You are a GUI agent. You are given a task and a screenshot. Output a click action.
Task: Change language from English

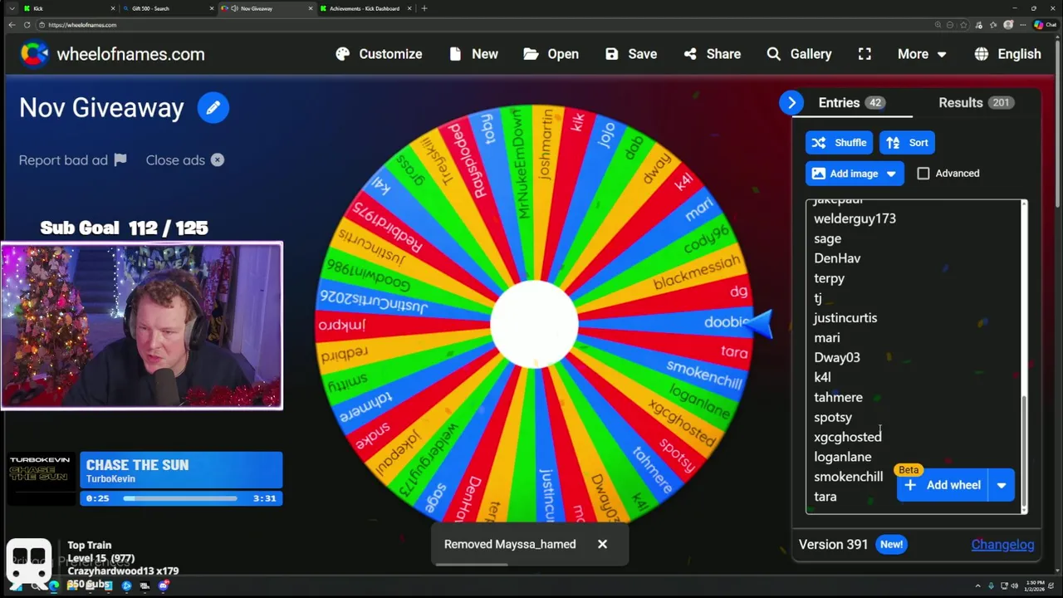coord(1007,54)
